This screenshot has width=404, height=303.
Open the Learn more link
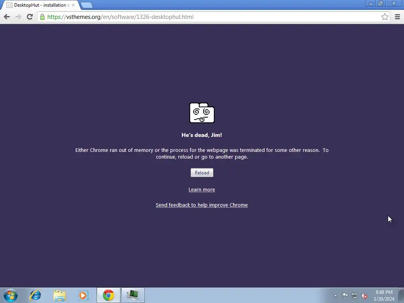click(202, 190)
